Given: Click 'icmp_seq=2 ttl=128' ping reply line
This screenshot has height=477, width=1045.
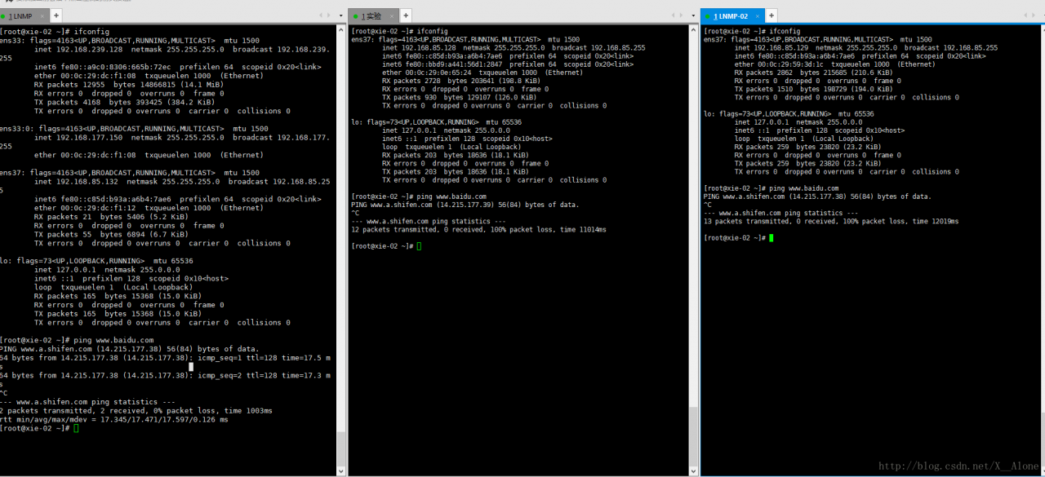Looking at the screenshot, I should point(166,376).
